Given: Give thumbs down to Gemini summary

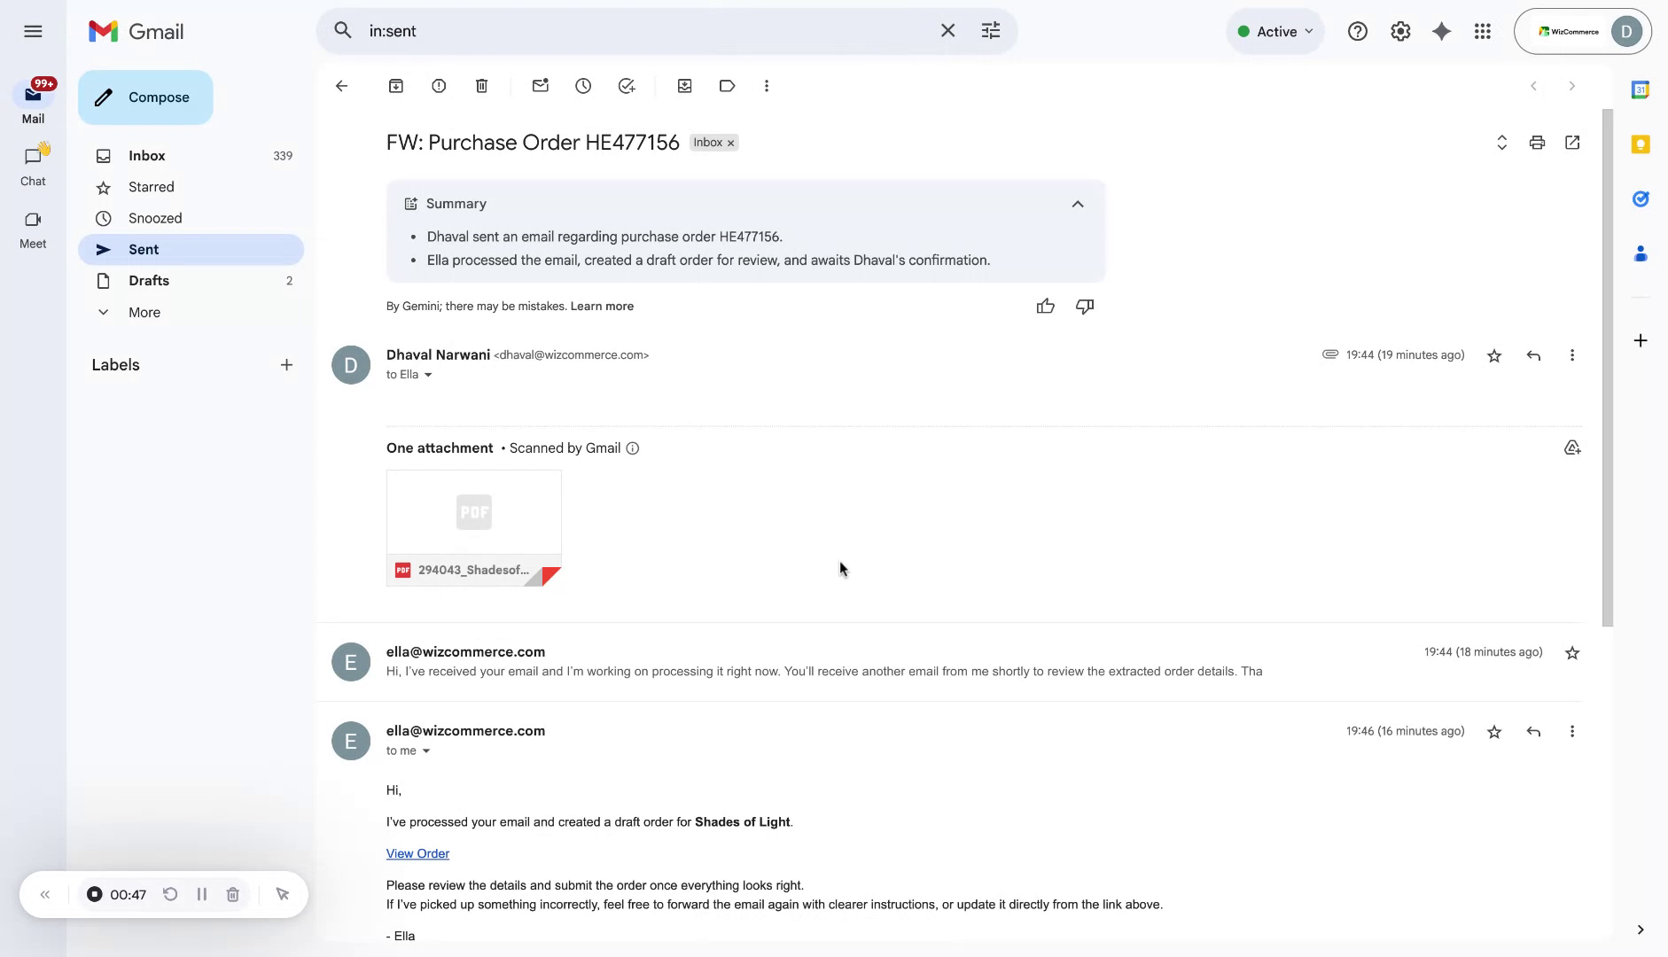Looking at the screenshot, I should 1084,306.
